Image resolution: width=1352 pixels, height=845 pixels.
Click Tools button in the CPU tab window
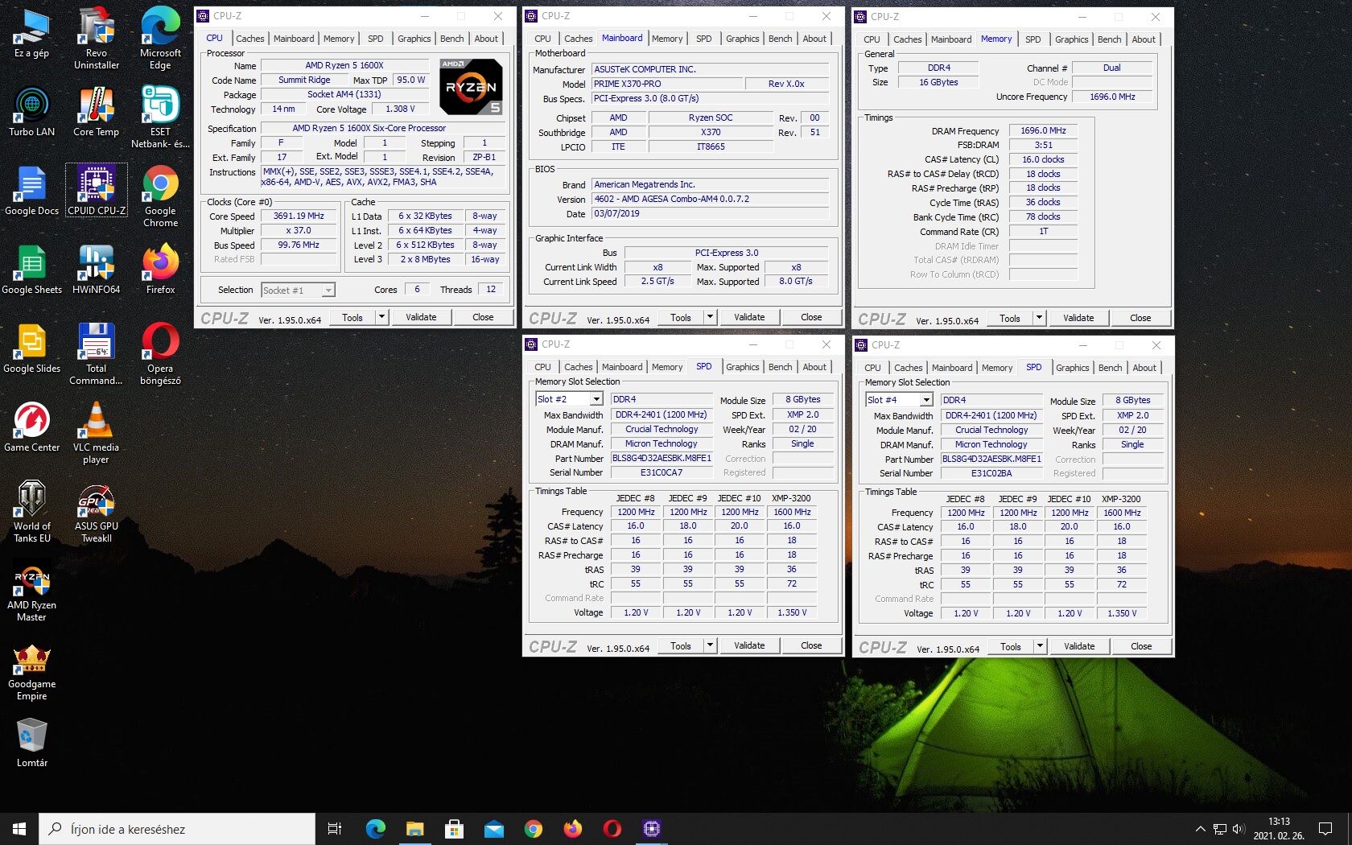(352, 317)
